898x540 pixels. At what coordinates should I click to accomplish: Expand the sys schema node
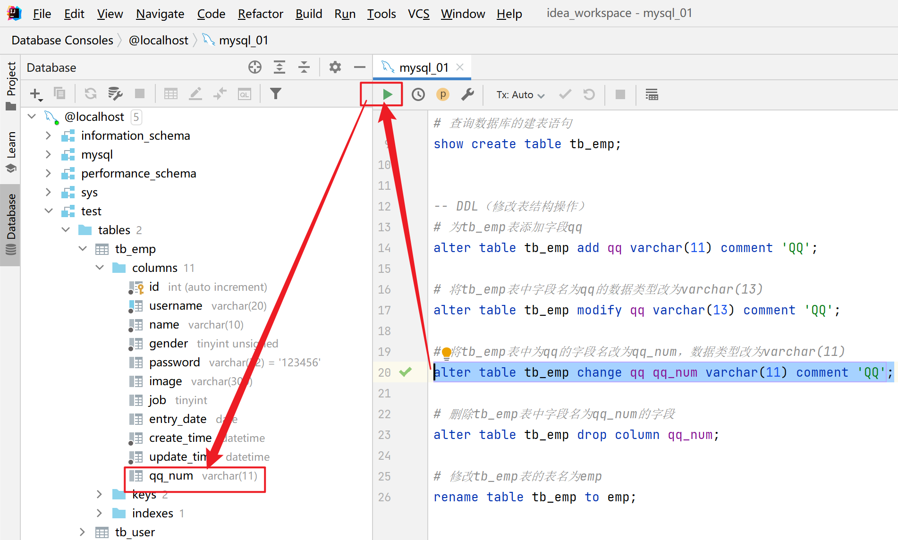point(48,192)
